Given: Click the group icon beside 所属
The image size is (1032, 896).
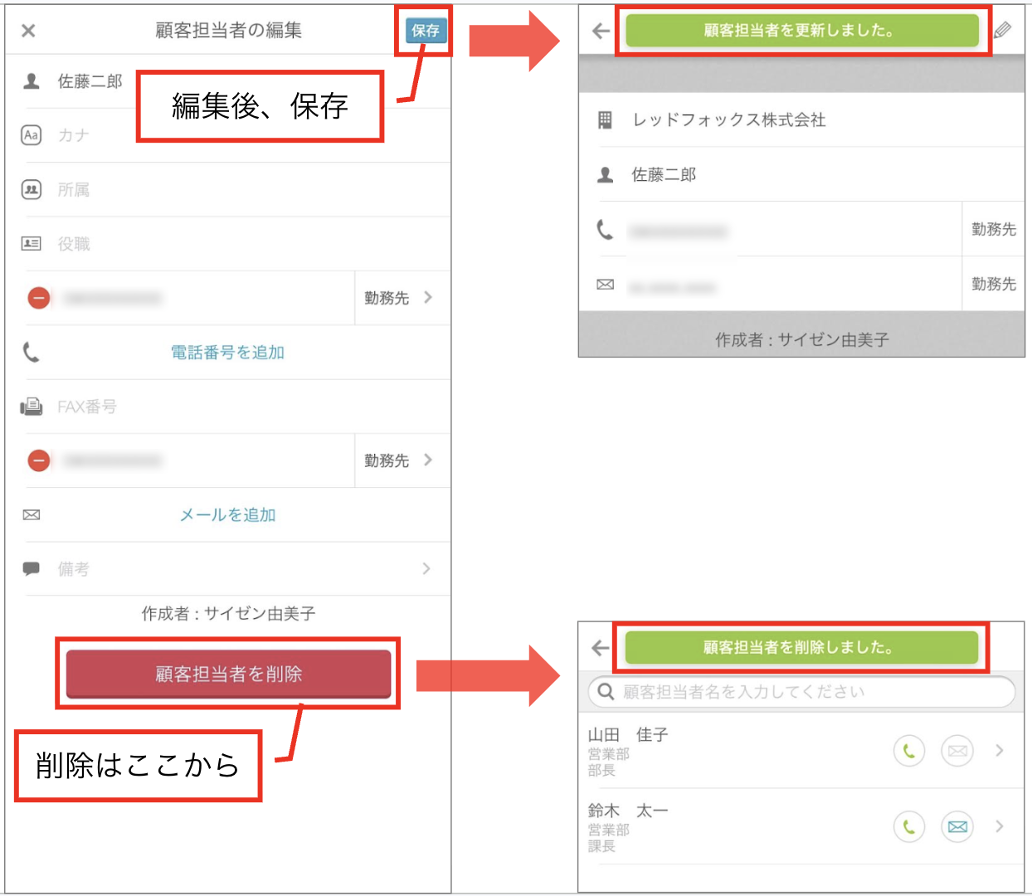Looking at the screenshot, I should click(x=32, y=190).
